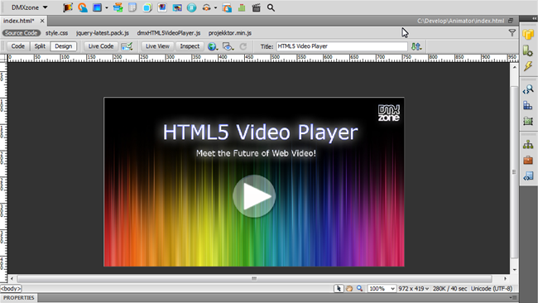Click the Title input field
The image size is (538, 303).
pos(342,46)
